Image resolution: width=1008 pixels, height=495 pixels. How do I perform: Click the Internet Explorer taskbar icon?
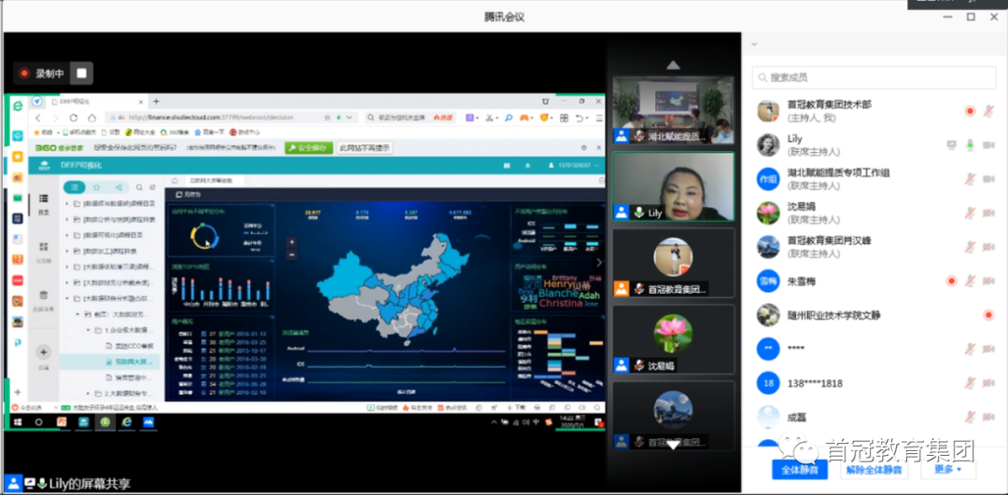[x=127, y=421]
